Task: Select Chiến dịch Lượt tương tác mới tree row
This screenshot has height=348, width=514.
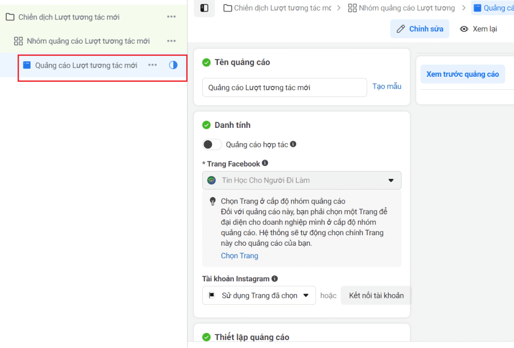Action: click(x=94, y=17)
